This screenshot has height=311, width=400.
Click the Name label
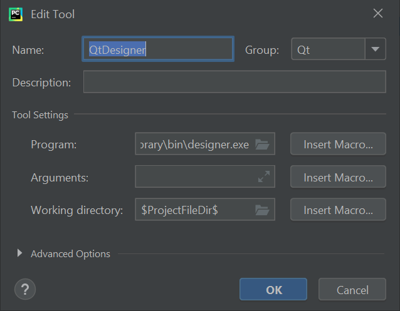pyautogui.click(x=28, y=50)
